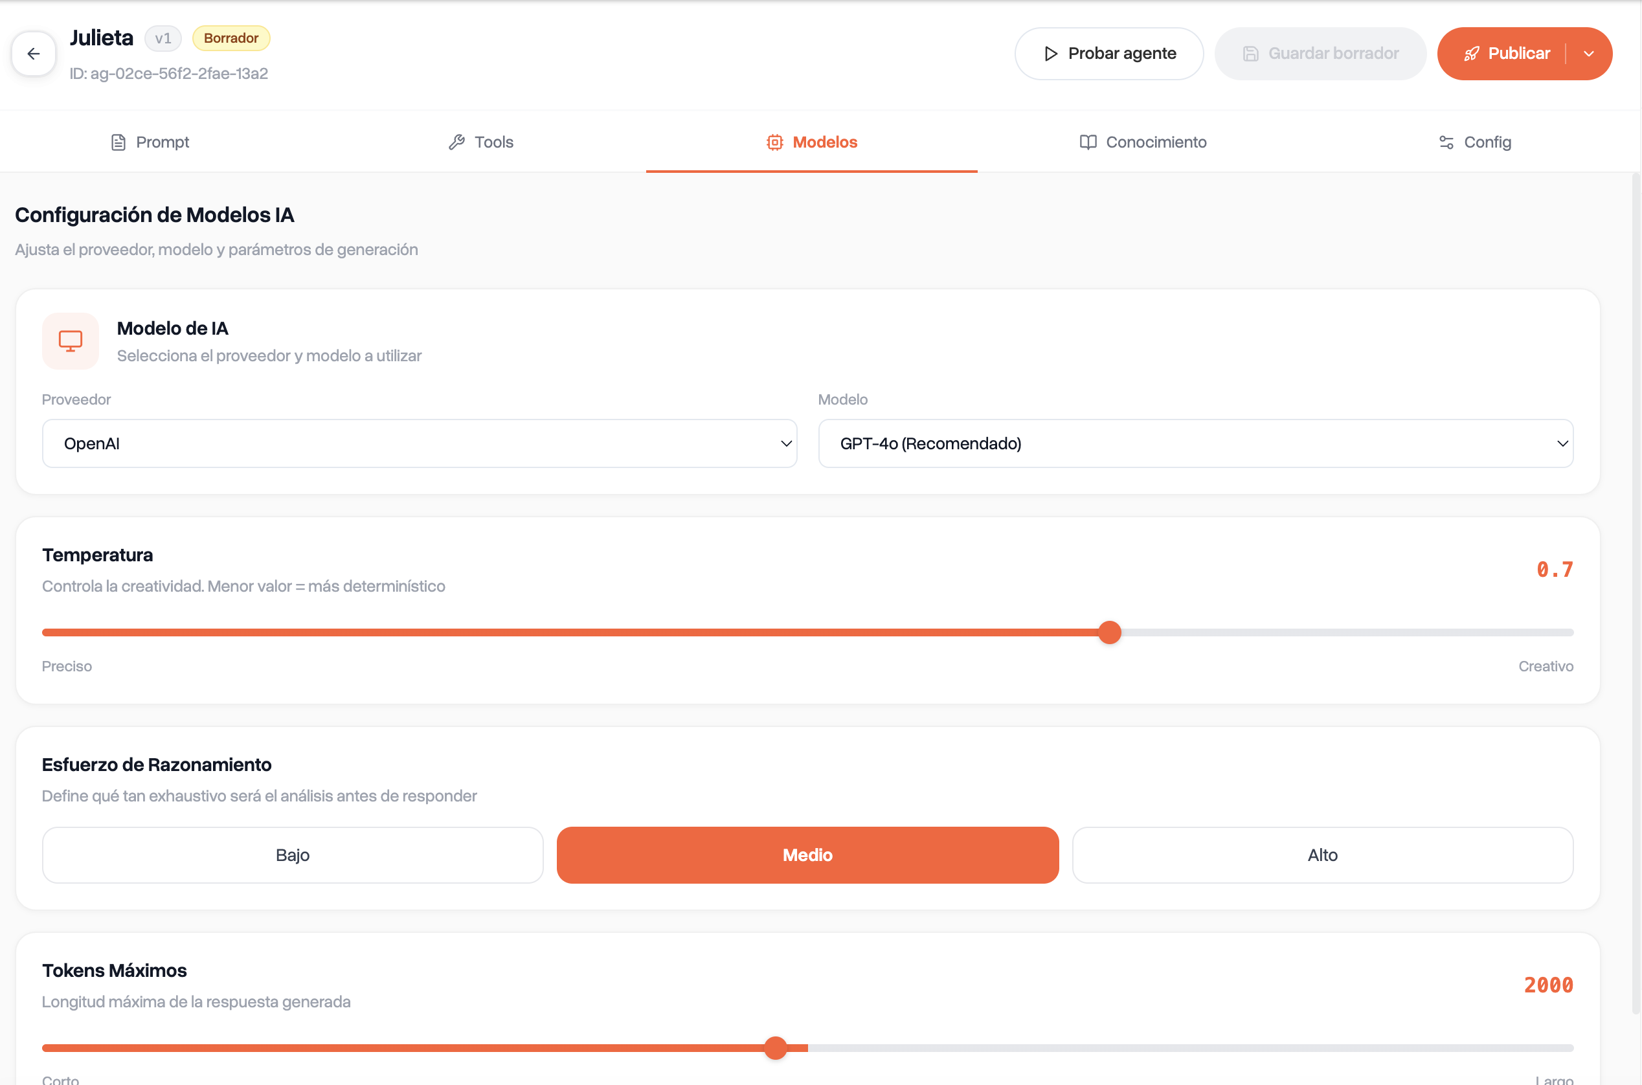Expand the Publicar options chevron
The width and height of the screenshot is (1642, 1085).
1589,53
